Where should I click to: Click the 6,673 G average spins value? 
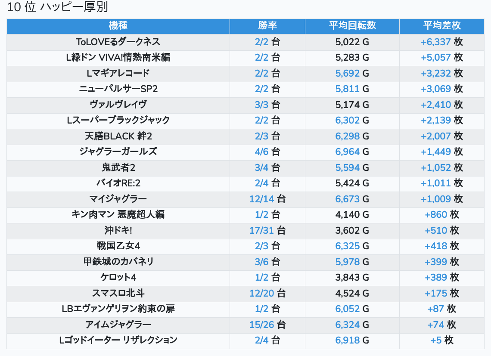click(x=352, y=199)
